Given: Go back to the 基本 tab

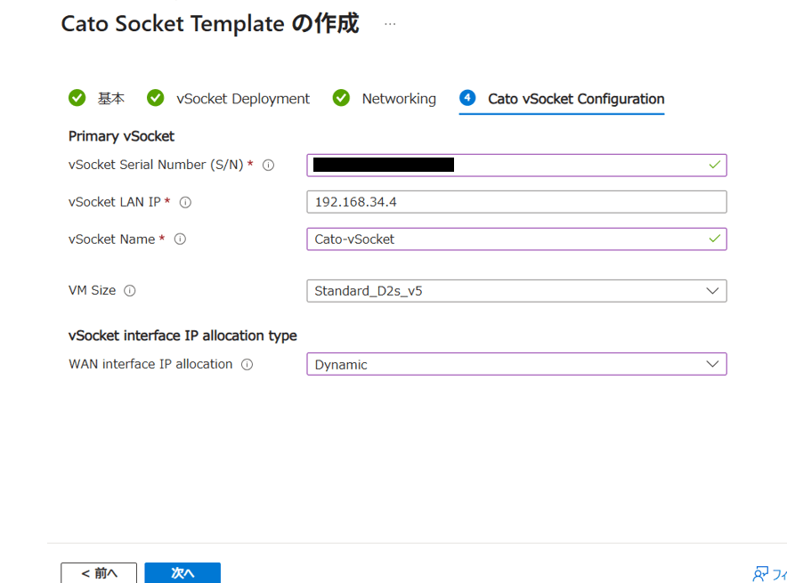Looking at the screenshot, I should pos(110,99).
